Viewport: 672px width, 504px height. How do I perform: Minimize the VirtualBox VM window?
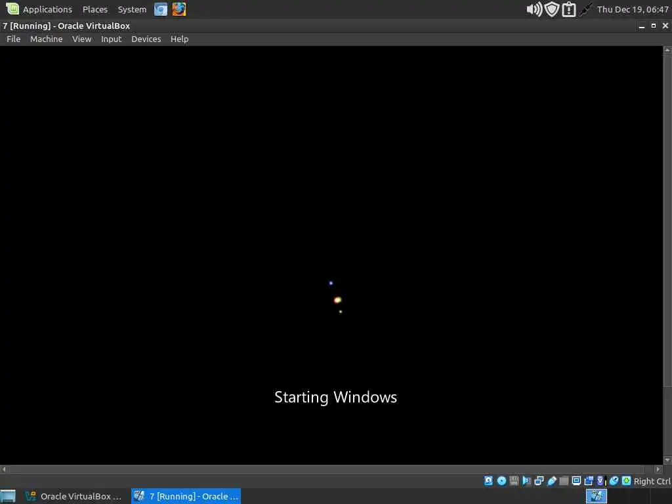tap(642, 26)
